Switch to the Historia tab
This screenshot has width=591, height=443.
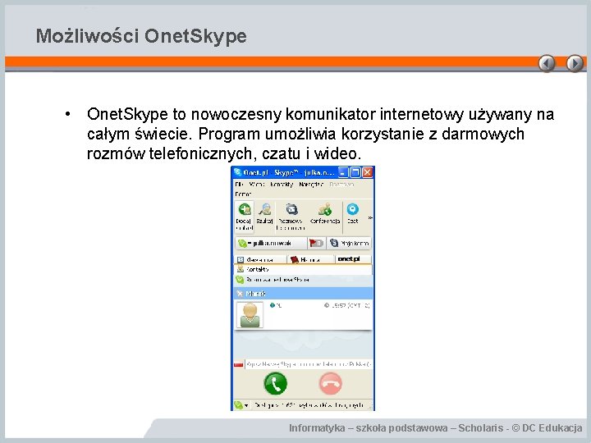[x=310, y=259]
